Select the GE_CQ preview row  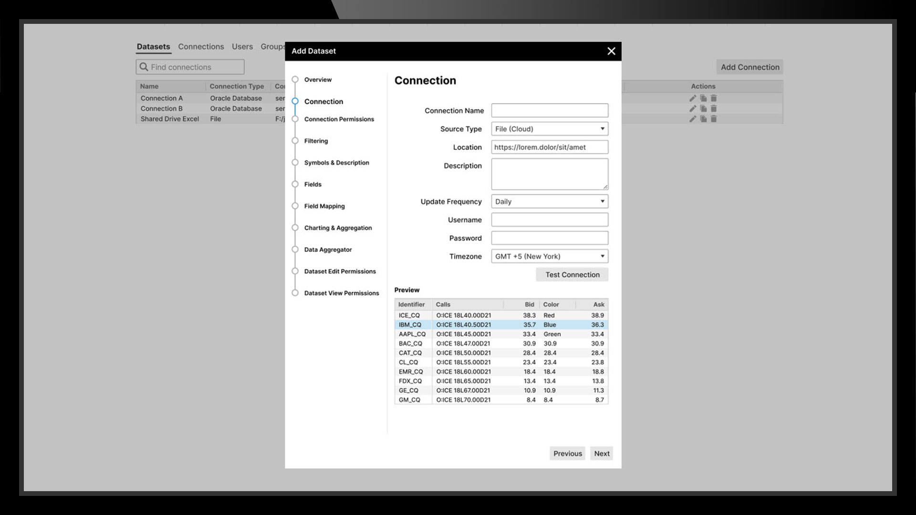501,391
